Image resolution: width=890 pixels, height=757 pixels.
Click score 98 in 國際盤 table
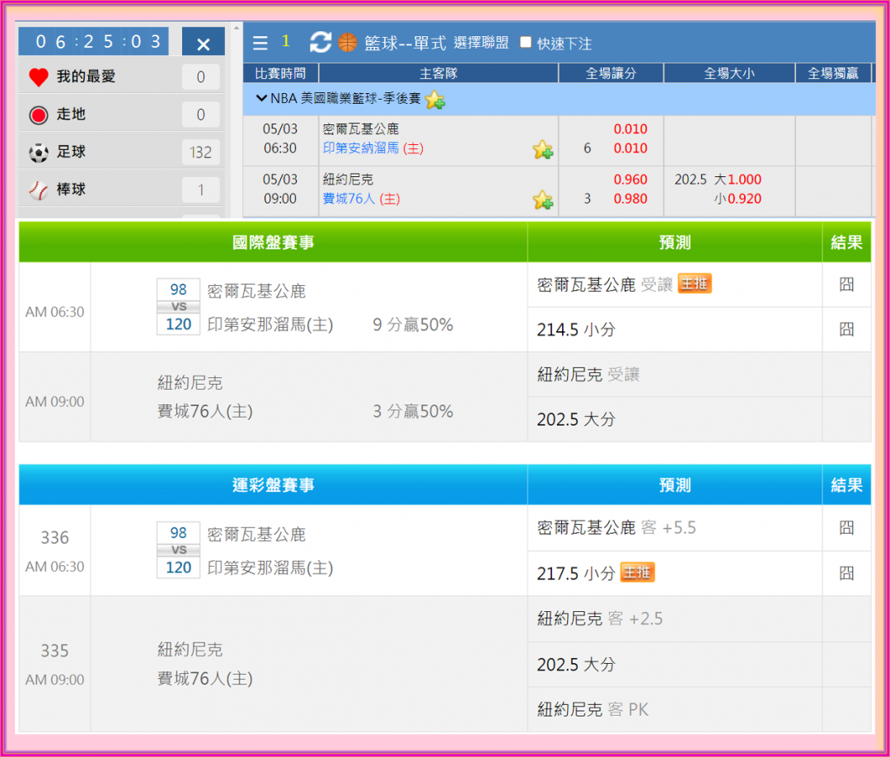pos(178,289)
